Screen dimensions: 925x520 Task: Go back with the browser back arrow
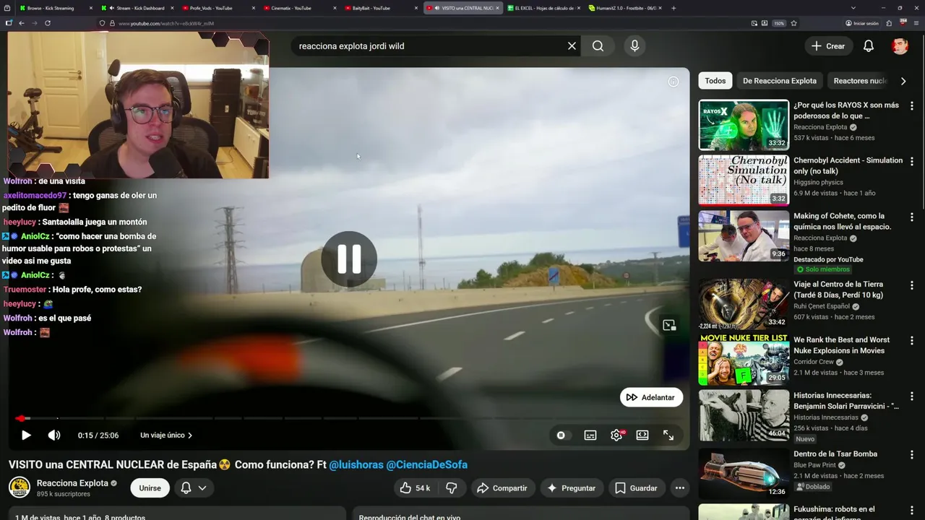22,23
